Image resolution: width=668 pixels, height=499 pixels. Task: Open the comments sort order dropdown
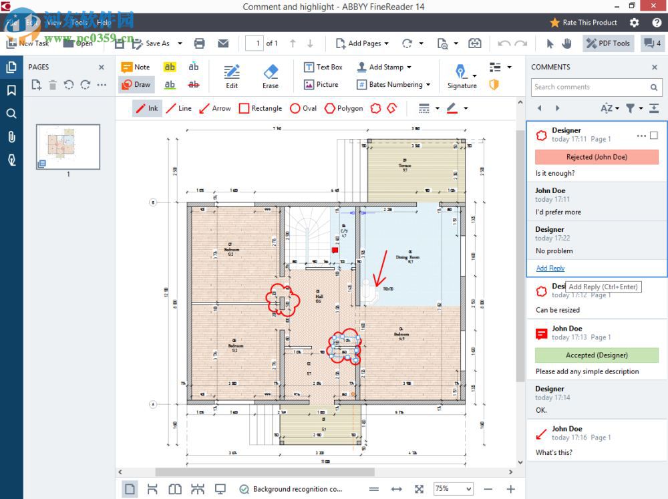[609, 108]
